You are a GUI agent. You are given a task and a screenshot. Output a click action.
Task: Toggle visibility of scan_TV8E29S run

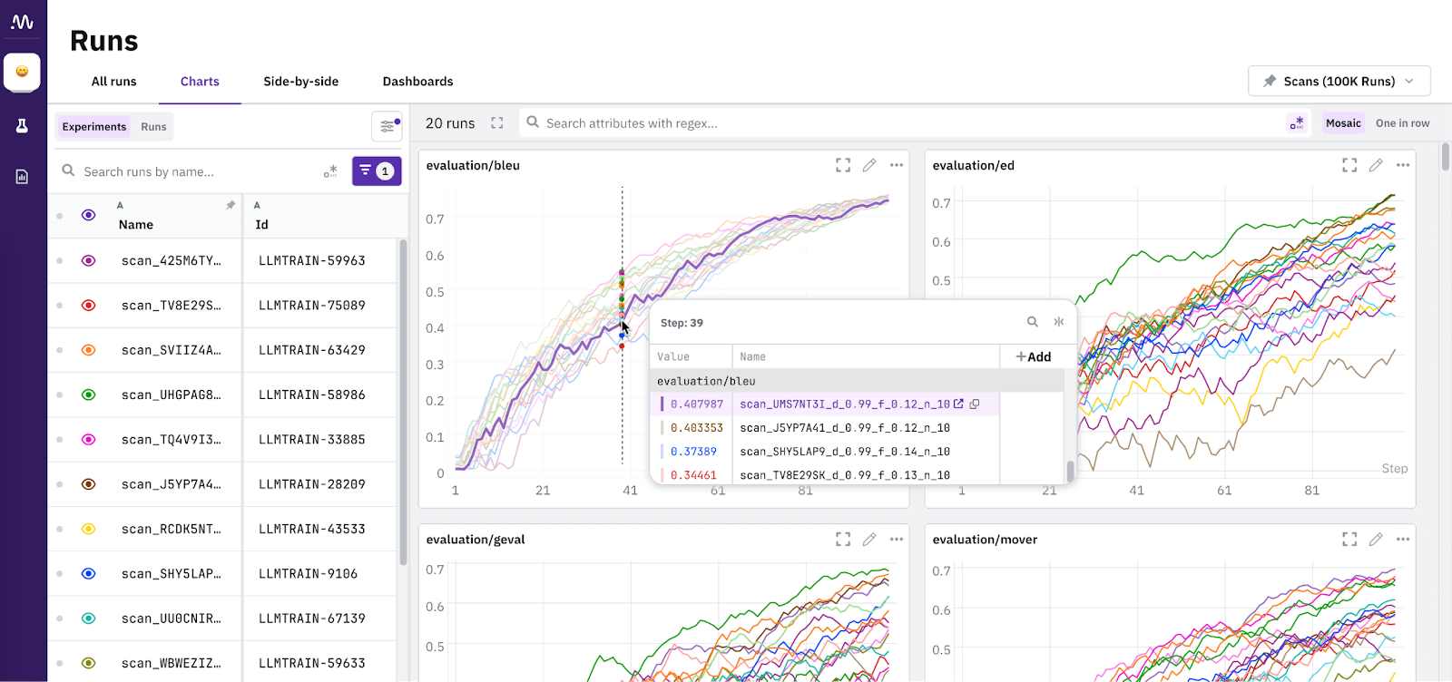[89, 306]
